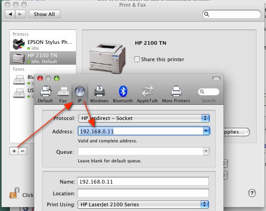The height and width of the screenshot is (211, 266).
Task: Open the AppleTalk arrows icon
Action: click(x=147, y=95)
